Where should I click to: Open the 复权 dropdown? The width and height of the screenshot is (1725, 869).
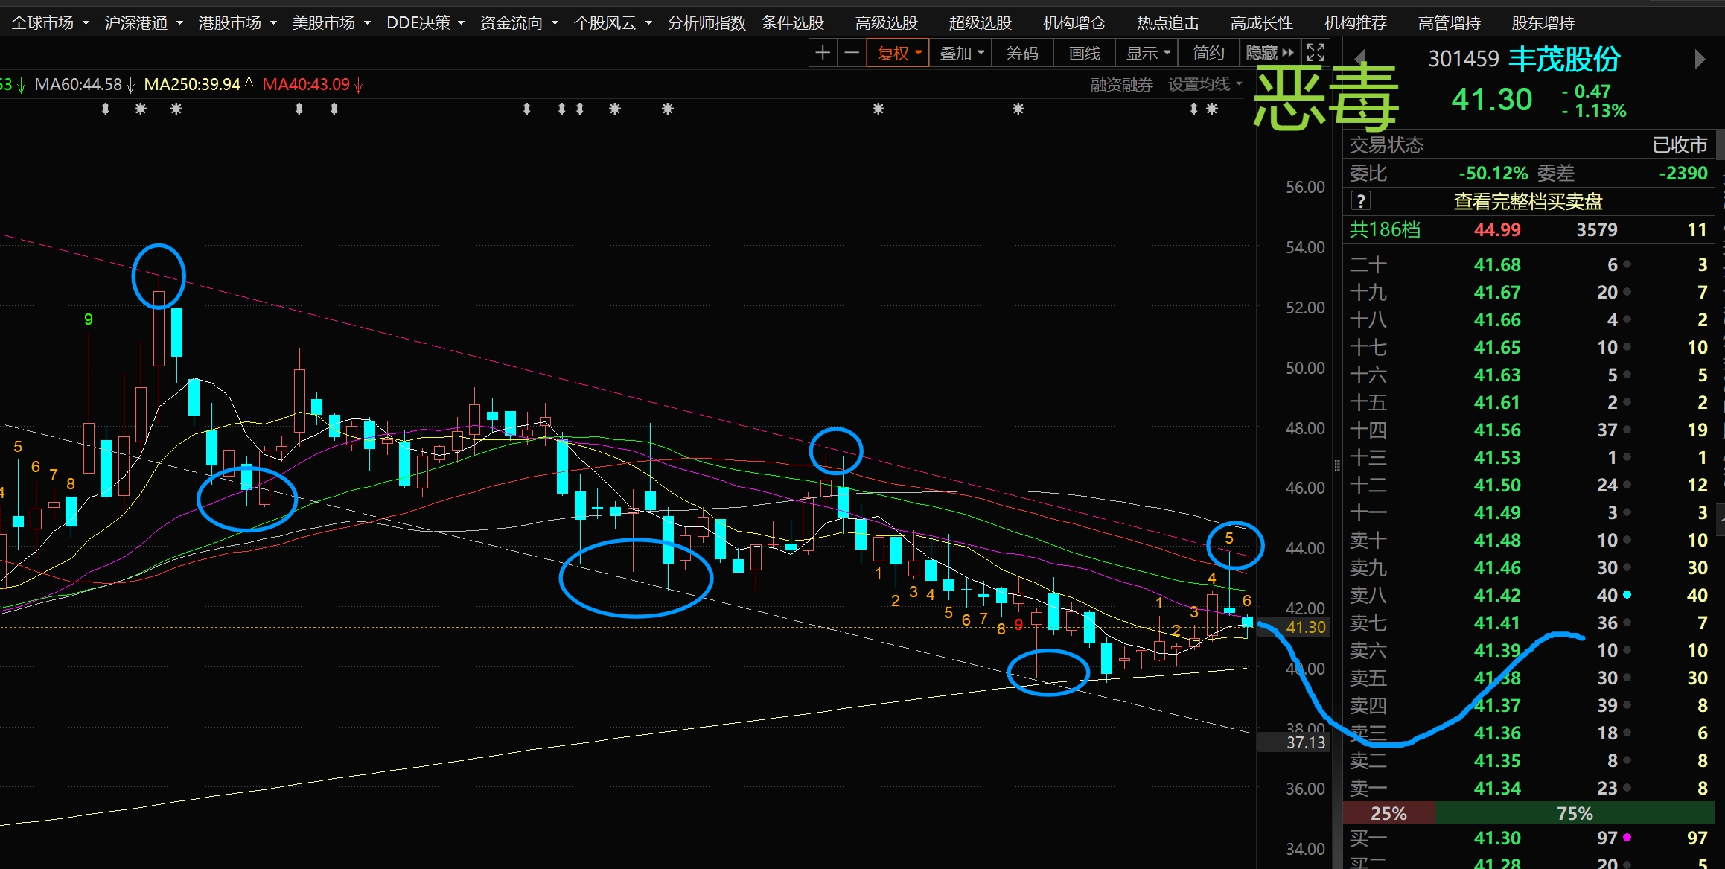point(899,53)
